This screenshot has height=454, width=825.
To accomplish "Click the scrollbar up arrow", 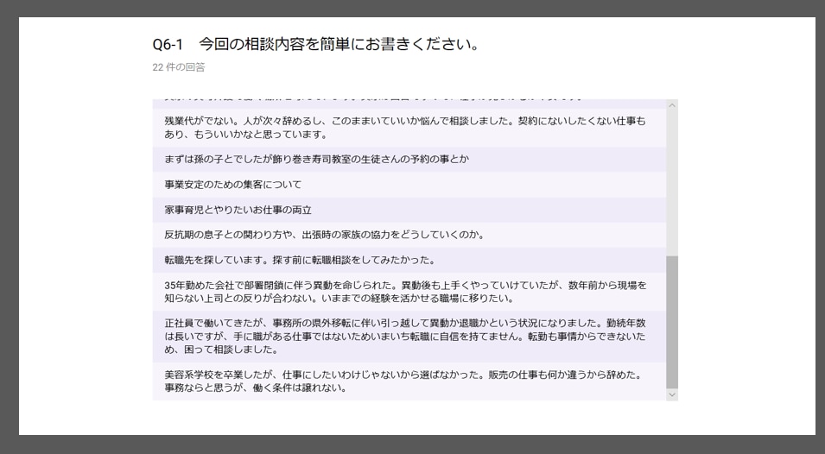I will 672,105.
